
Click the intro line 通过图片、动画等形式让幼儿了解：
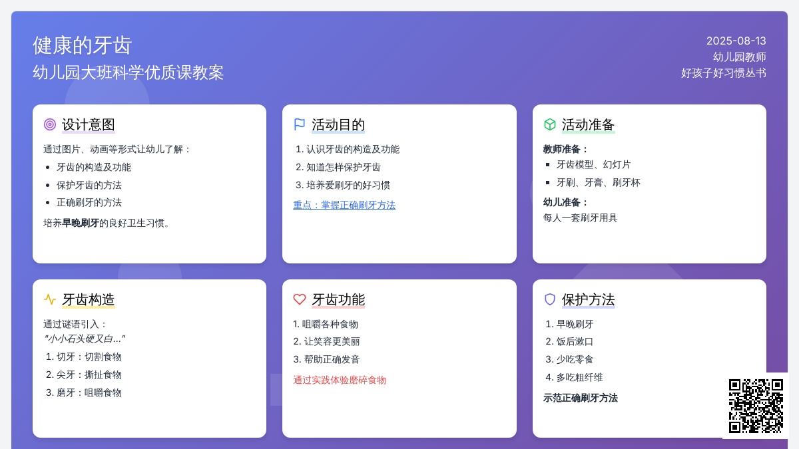coord(118,149)
